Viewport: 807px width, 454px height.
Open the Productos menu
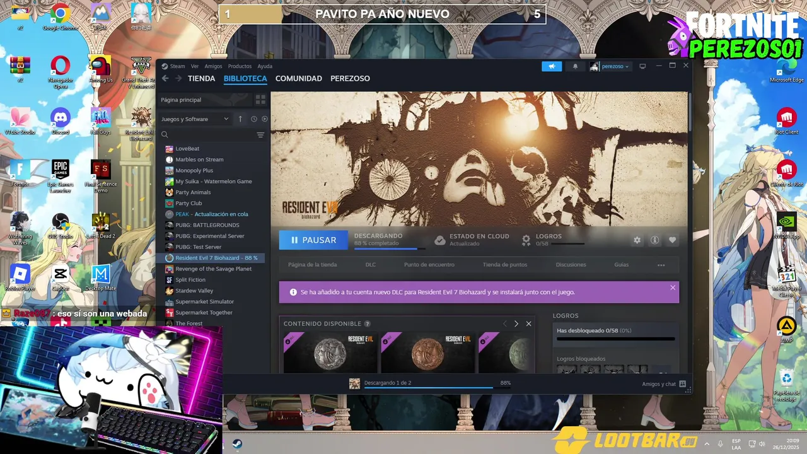click(x=240, y=66)
